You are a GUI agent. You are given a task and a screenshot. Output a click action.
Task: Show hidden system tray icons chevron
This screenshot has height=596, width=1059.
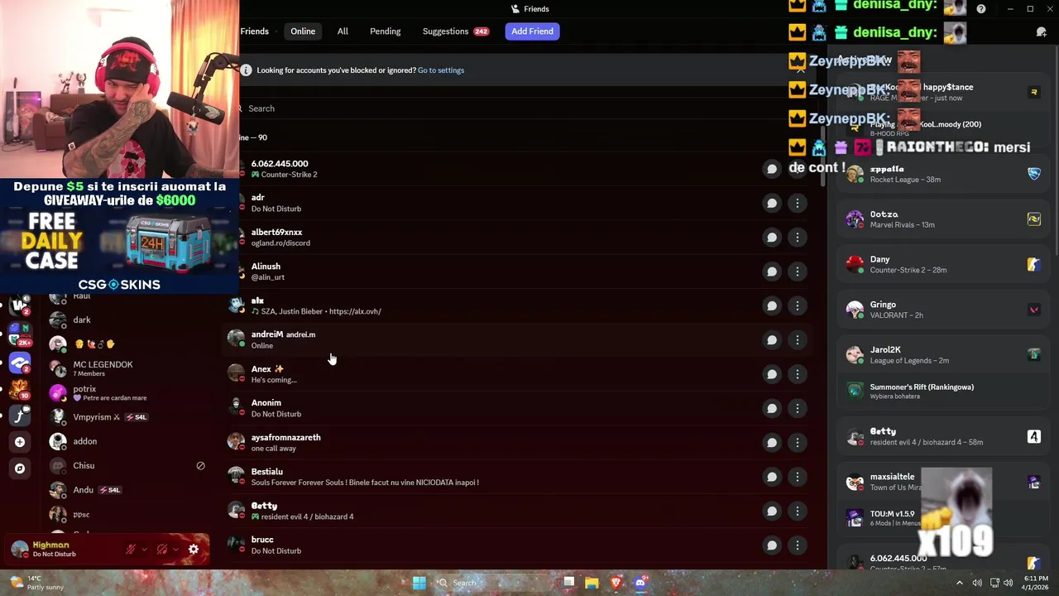pos(960,583)
